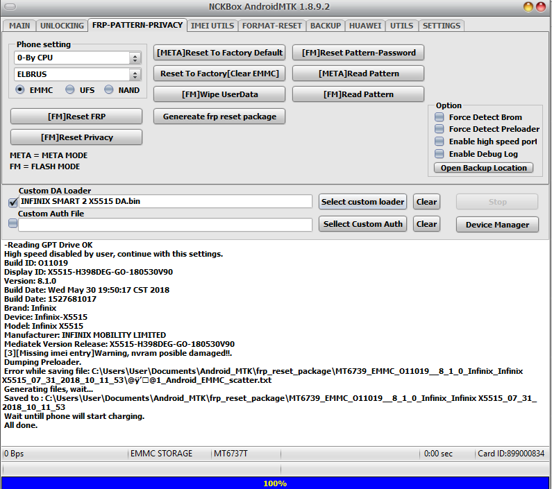Click the 0:00 sec timer entry
This screenshot has height=489, width=552.
(438, 454)
